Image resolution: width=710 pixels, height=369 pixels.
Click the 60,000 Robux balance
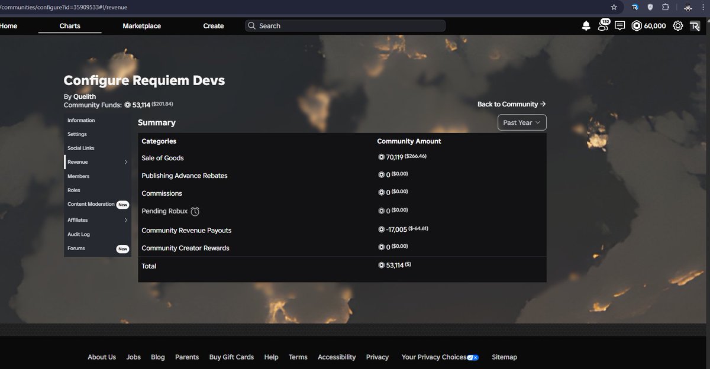click(x=655, y=26)
